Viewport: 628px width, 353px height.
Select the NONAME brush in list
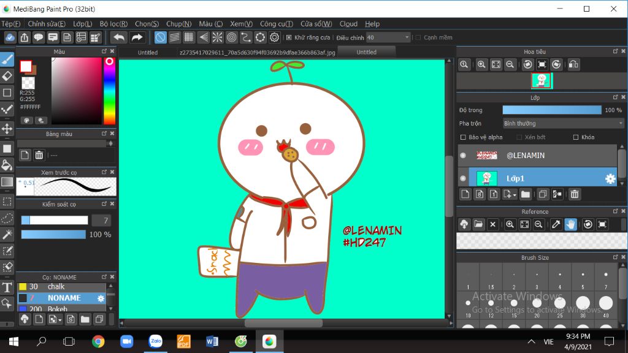(x=62, y=298)
